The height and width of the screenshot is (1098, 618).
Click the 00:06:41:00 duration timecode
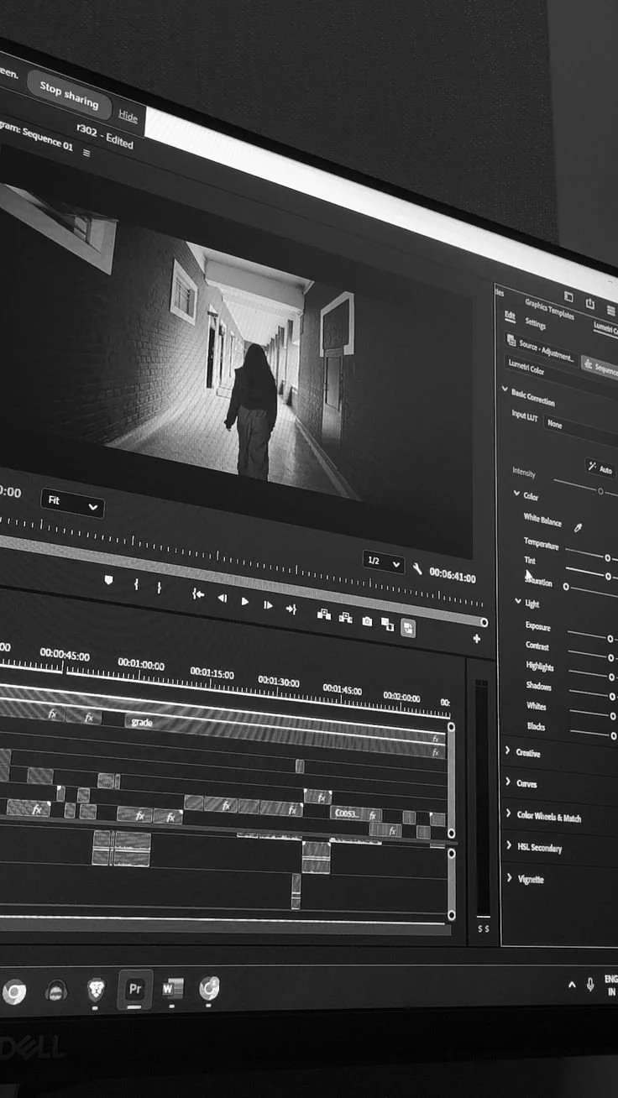coord(453,577)
